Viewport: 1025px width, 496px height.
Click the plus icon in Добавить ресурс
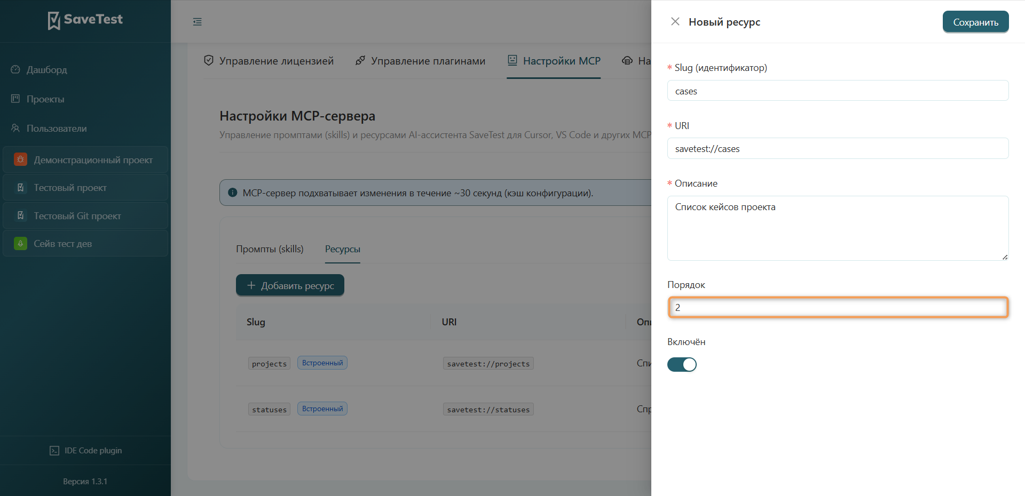tap(251, 285)
